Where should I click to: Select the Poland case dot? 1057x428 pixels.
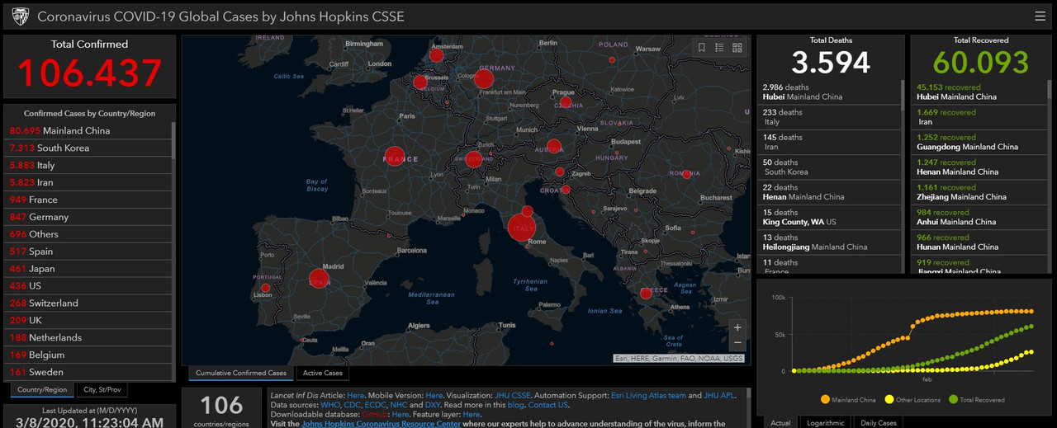[x=612, y=60]
